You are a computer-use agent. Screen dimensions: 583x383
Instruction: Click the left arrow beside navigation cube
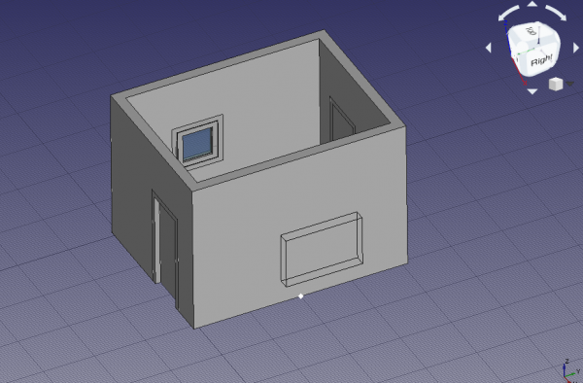click(x=489, y=48)
